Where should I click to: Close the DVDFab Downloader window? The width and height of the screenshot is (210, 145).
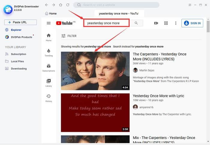tap(206, 5)
